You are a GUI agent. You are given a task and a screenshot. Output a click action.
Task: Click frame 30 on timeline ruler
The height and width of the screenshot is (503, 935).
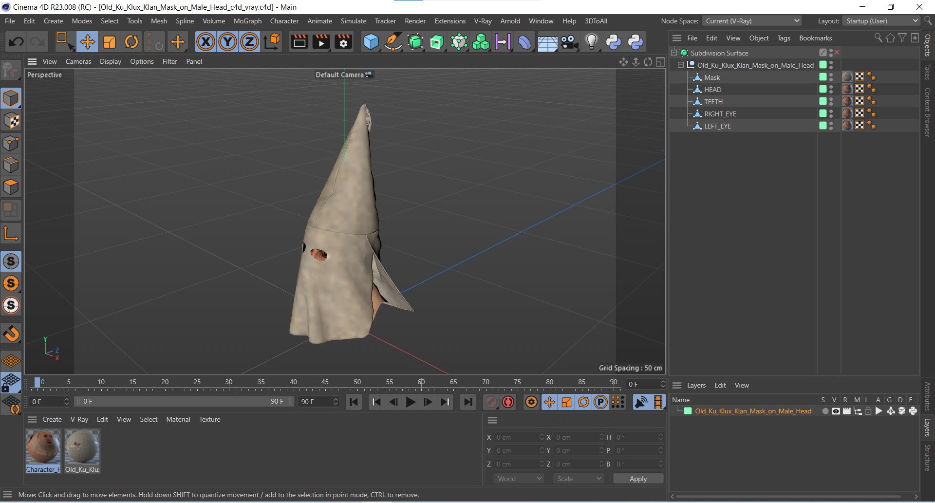point(228,383)
